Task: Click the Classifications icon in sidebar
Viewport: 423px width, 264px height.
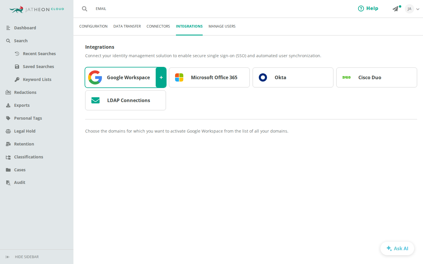Action: [x=8, y=157]
